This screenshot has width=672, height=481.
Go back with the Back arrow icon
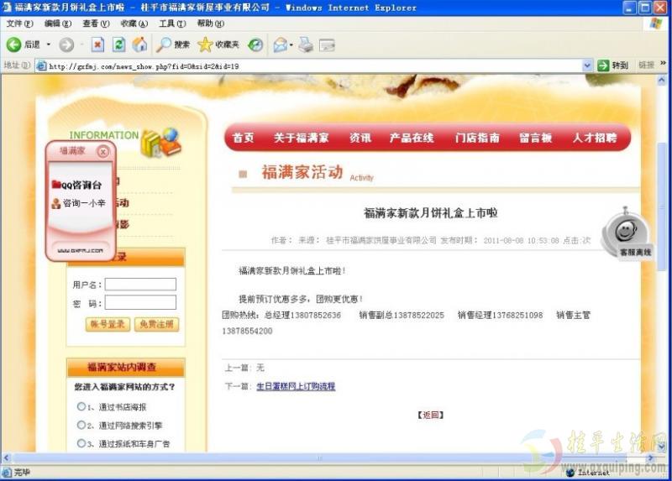pos(13,44)
